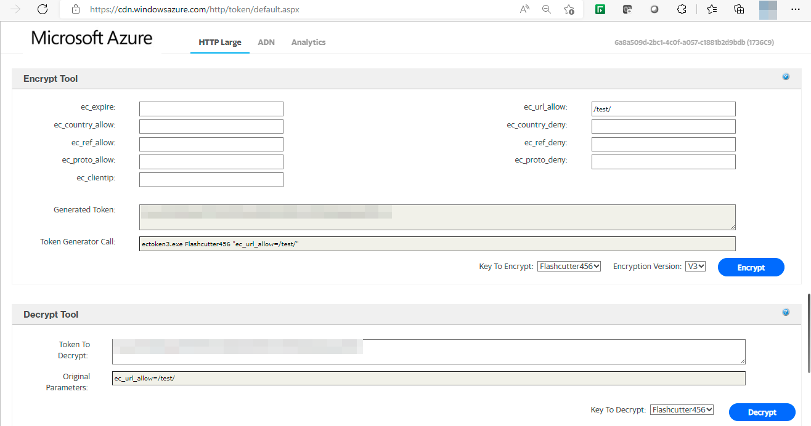Viewport: 811px width, 426px height.
Task: Click the Read aloud icon
Action: point(524,9)
